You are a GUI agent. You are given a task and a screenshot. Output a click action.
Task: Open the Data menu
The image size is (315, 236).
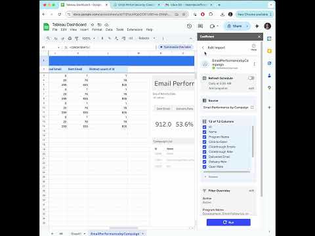[x=109, y=29]
